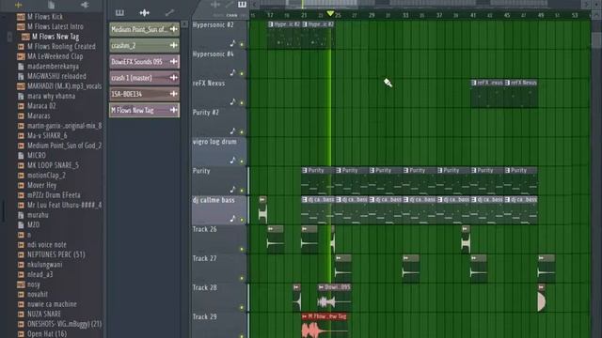Select the vigro log drum track header
Image resolution: width=602 pixels, height=338 pixels.
[x=219, y=152]
